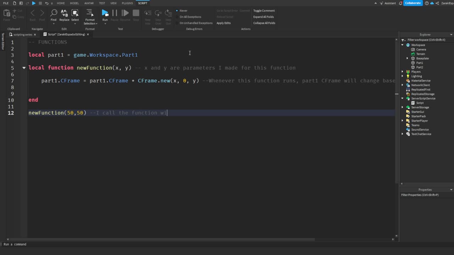
Task: Switch to the PLUGINS ribbon tab
Action: [127, 3]
